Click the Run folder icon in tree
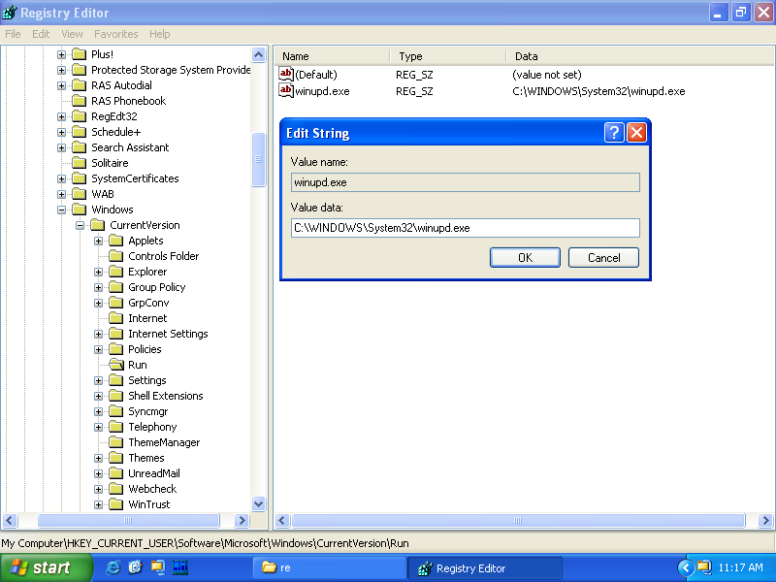 [x=116, y=365]
